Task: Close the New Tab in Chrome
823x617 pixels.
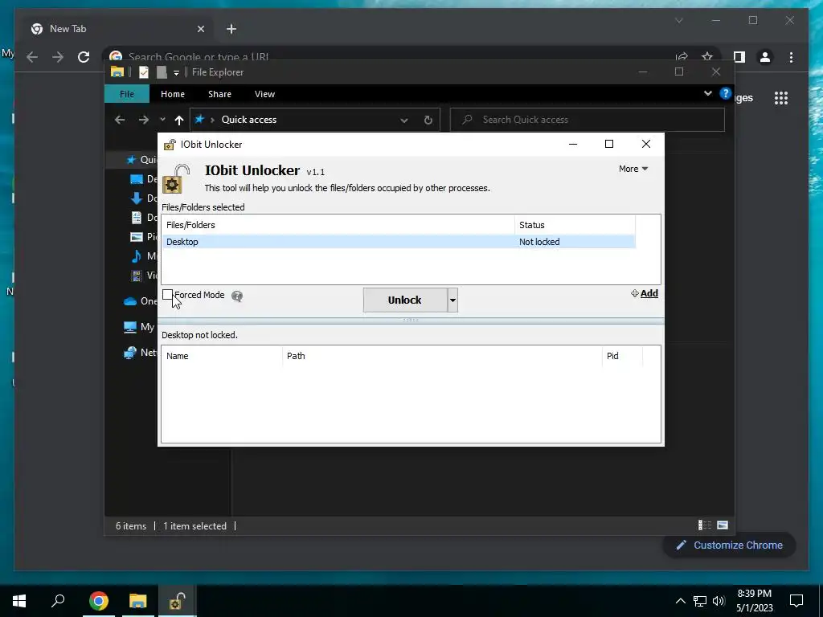Action: point(200,30)
